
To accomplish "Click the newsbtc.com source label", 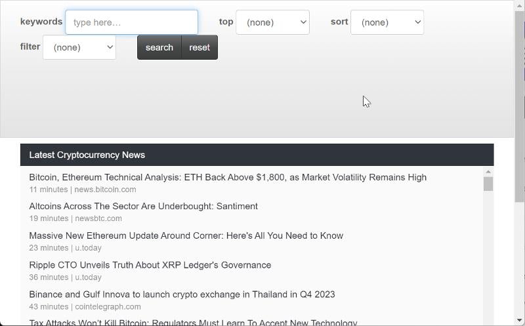I will 98,218.
